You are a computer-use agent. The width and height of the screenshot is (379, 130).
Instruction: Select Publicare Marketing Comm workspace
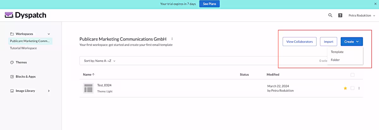30,41
